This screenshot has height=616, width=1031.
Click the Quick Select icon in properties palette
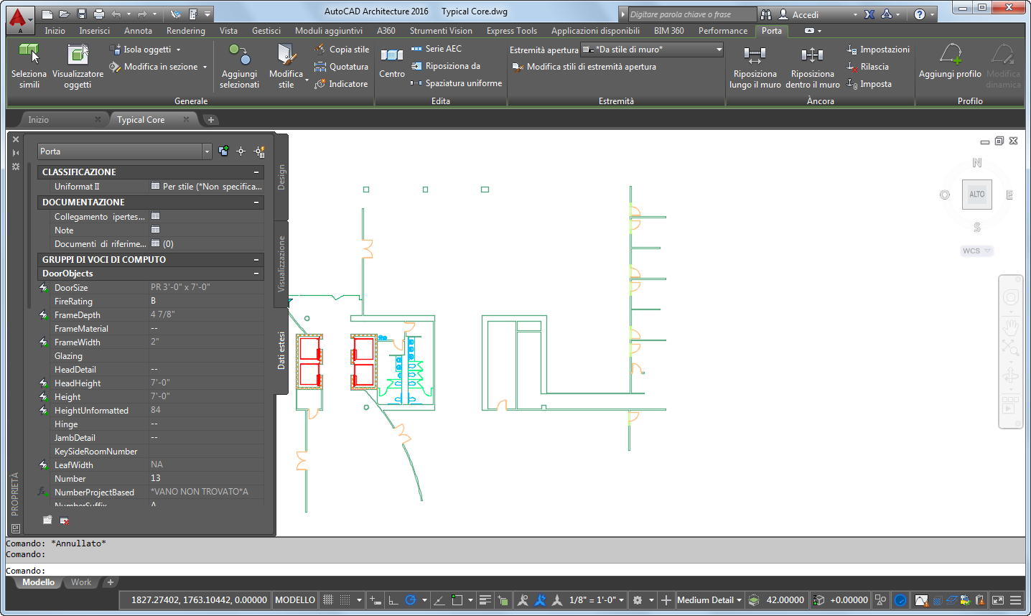[x=259, y=151]
